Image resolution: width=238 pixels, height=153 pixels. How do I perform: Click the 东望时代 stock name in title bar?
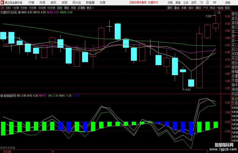153,3
